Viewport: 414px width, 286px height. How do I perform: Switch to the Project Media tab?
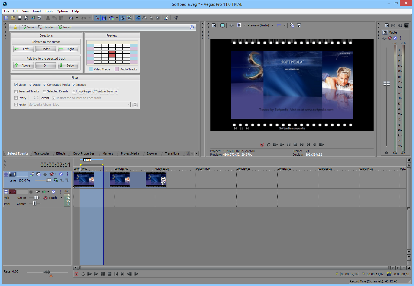pos(130,153)
